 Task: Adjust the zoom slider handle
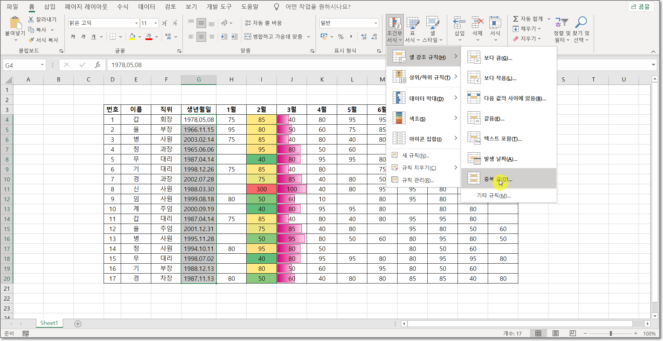pyautogui.click(x=611, y=333)
